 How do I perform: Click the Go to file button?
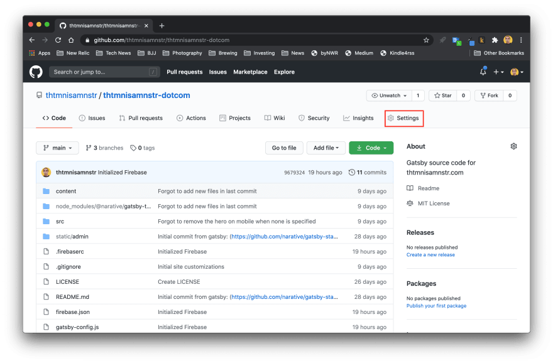pyautogui.click(x=284, y=148)
